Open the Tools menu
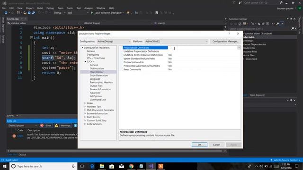 [70, 8]
